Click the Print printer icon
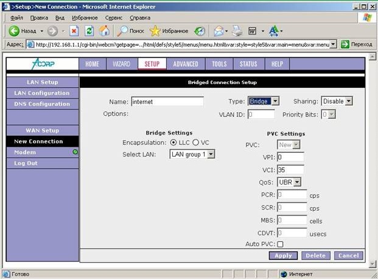 coord(237,31)
